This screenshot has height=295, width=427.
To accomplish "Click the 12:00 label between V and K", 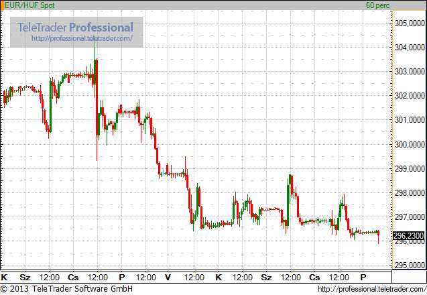I will click(194, 278).
